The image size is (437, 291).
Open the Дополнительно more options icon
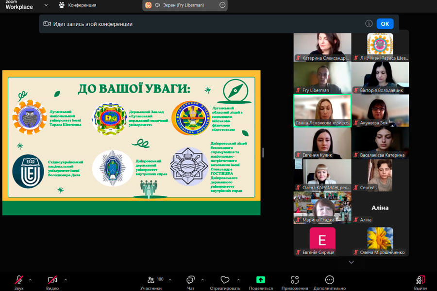pos(329,280)
